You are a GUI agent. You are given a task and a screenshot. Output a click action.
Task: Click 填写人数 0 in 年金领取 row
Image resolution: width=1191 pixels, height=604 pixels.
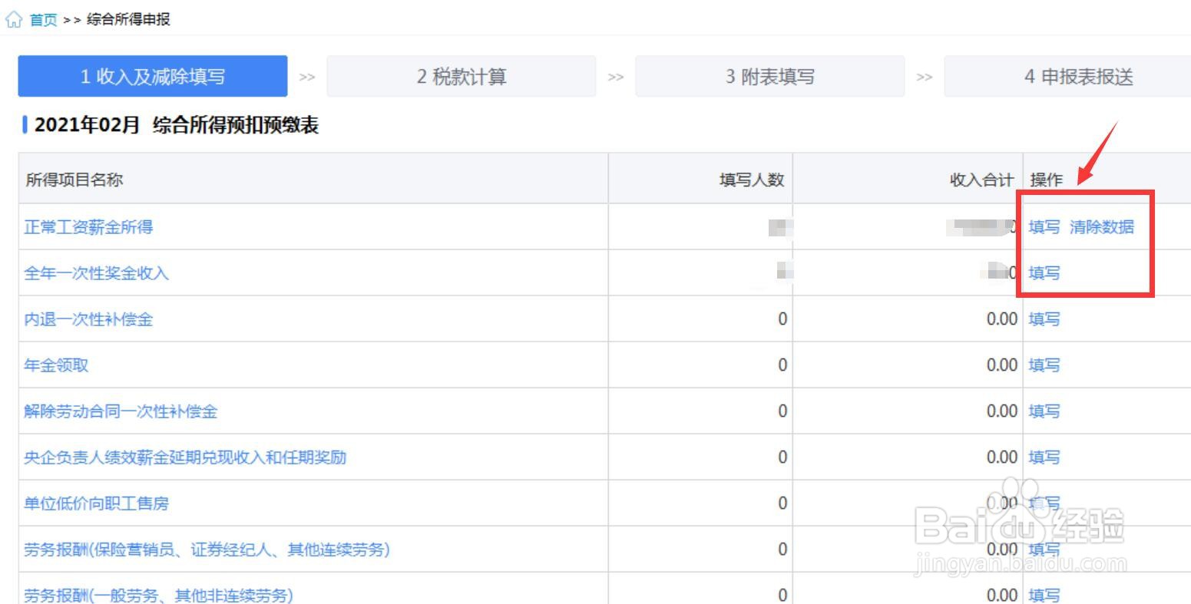click(782, 365)
